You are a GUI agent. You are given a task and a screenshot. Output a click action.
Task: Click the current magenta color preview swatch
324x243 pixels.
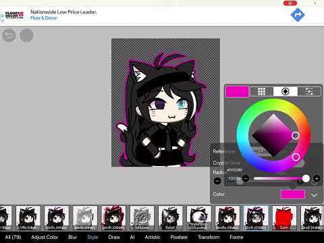(237, 92)
